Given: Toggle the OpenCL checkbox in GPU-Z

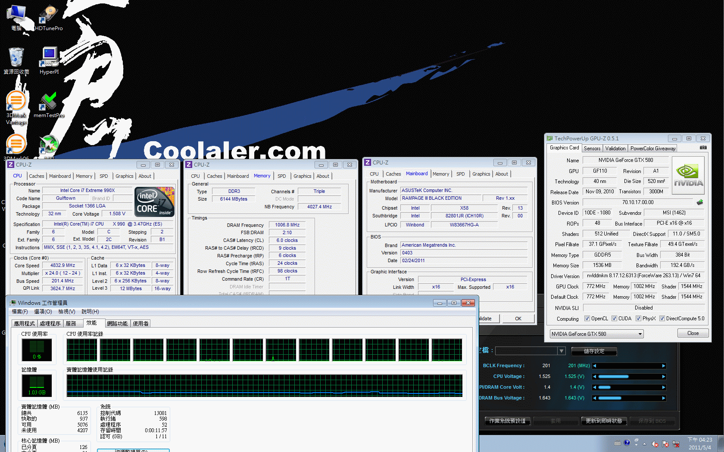Looking at the screenshot, I should click(587, 319).
